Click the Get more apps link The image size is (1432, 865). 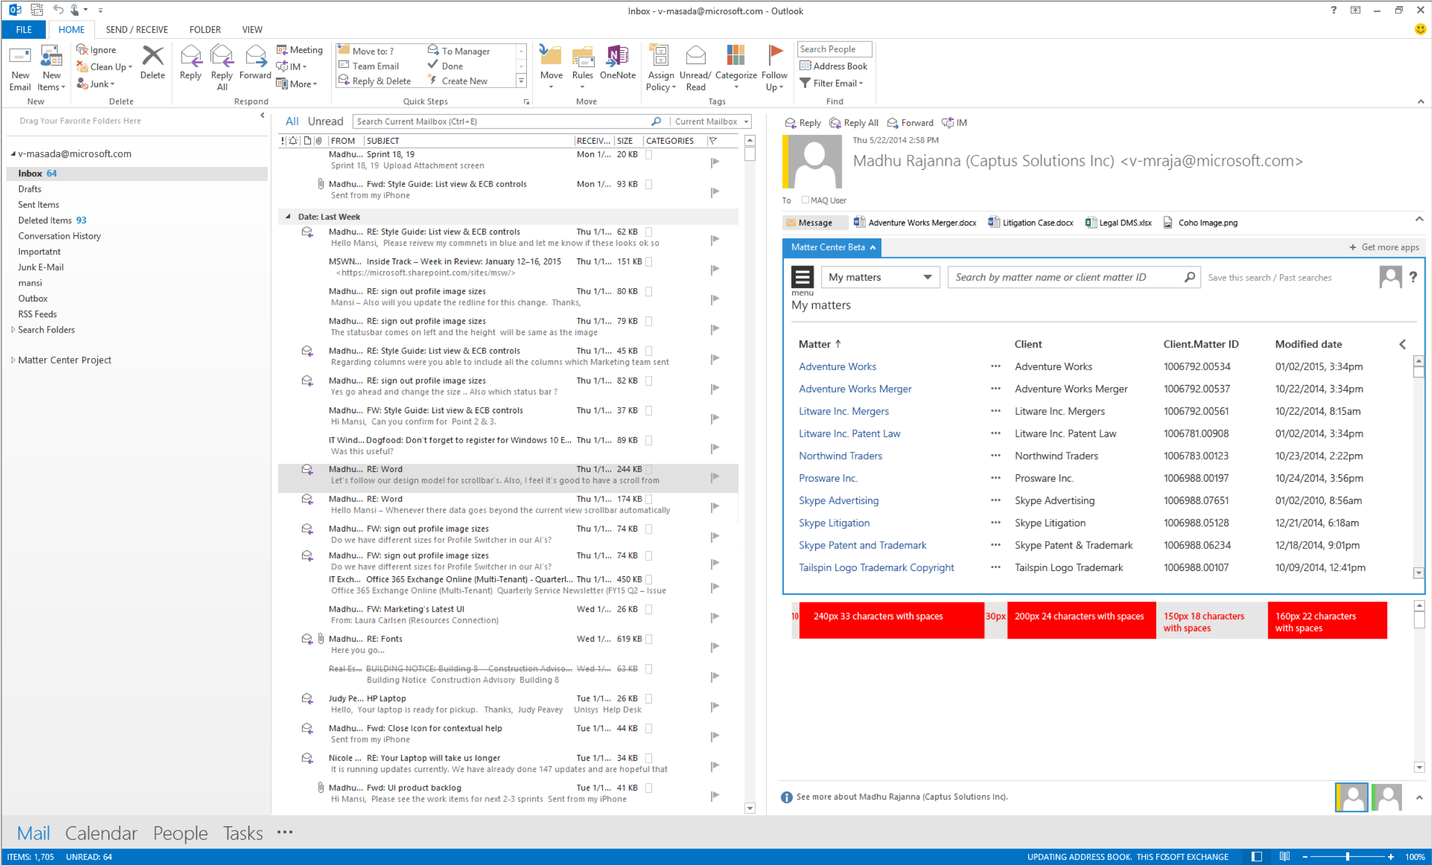(1384, 248)
